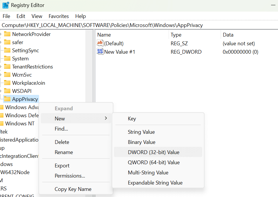Click the SettingSync folder icon

pyautogui.click(x=7, y=50)
